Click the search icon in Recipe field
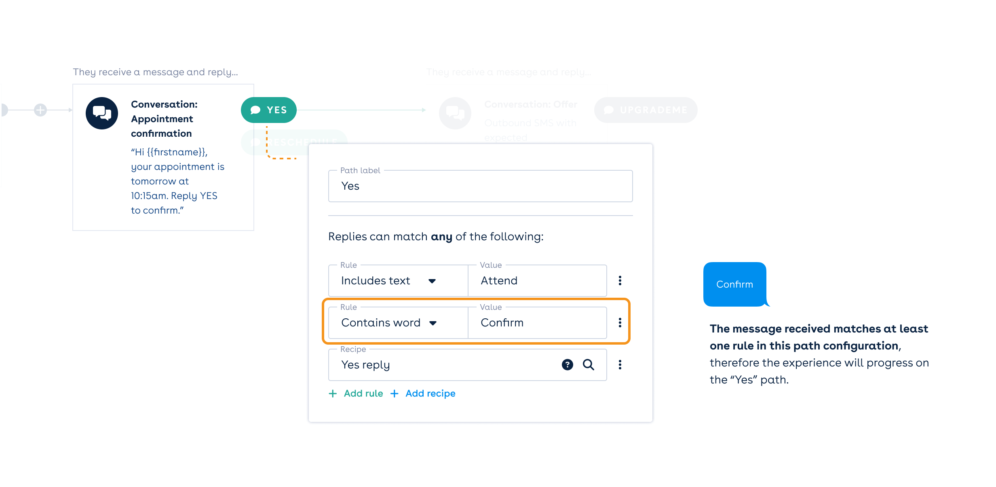The width and height of the screenshot is (996, 487). pyautogui.click(x=589, y=365)
